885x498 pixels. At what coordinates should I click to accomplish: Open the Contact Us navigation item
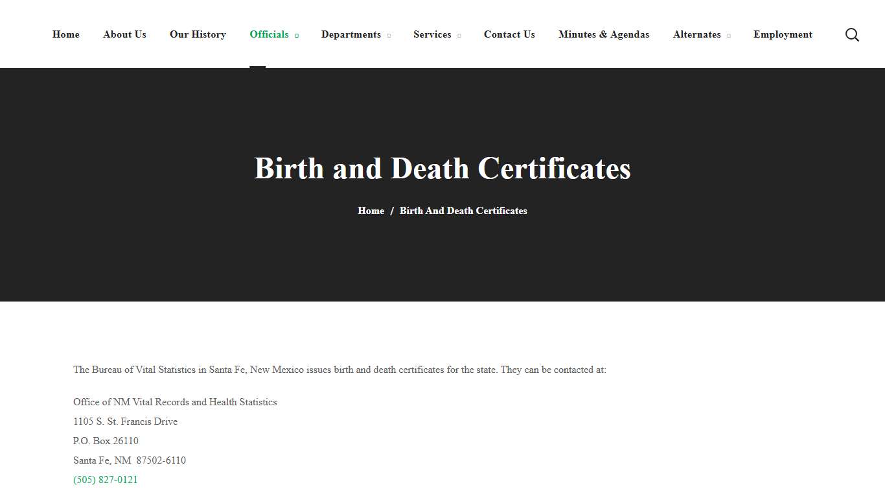[509, 34]
